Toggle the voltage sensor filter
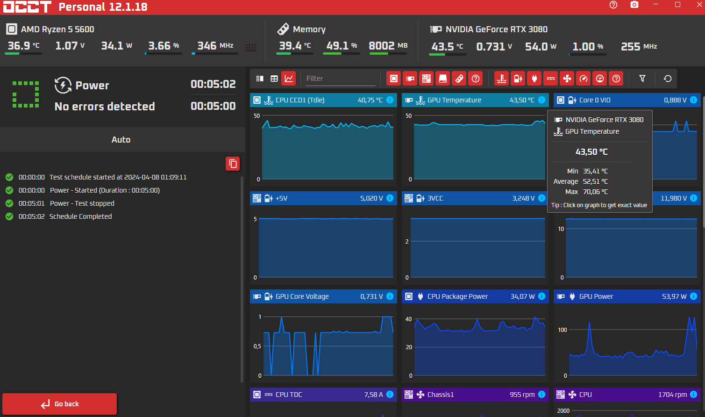 pos(518,79)
